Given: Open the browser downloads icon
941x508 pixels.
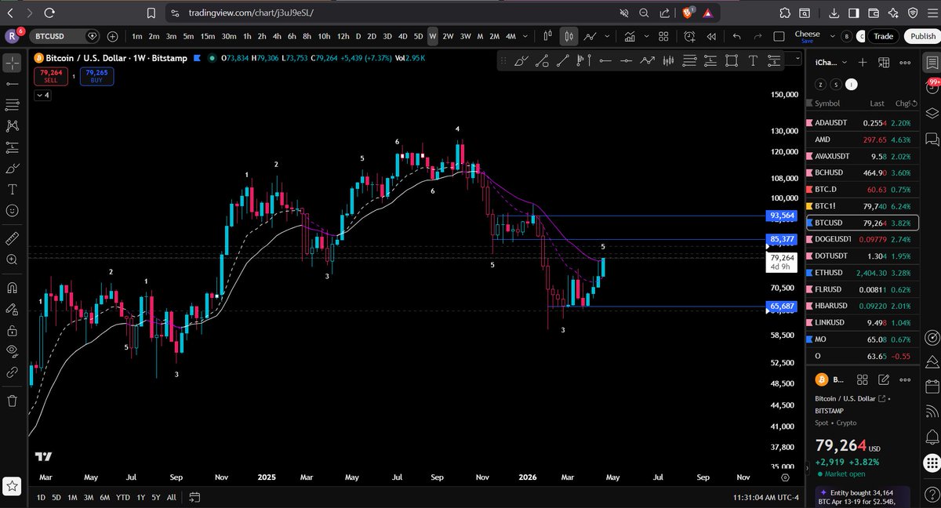Looking at the screenshot, I should (x=834, y=13).
